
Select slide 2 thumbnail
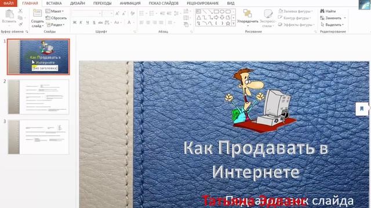click(x=39, y=97)
